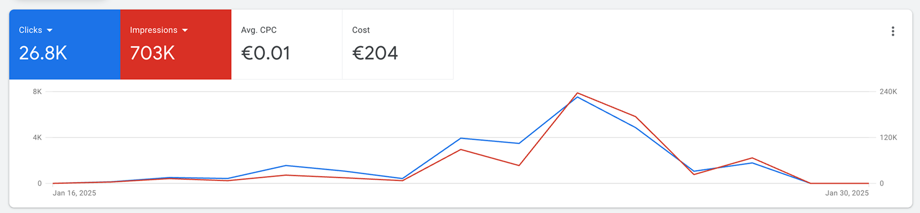Click the €204 cost value
The height and width of the screenshot is (213, 920).
375,53
